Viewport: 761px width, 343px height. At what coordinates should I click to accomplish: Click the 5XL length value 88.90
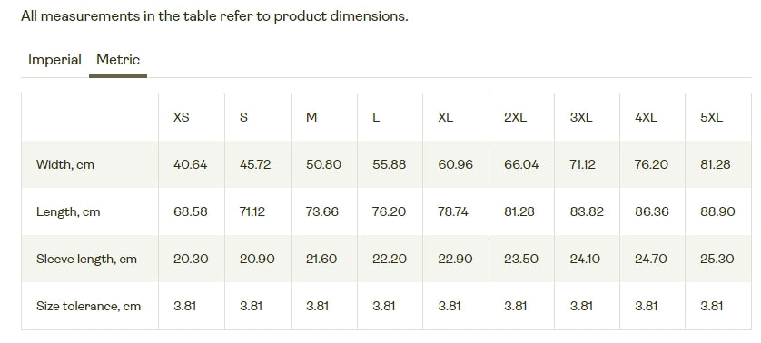(x=717, y=211)
